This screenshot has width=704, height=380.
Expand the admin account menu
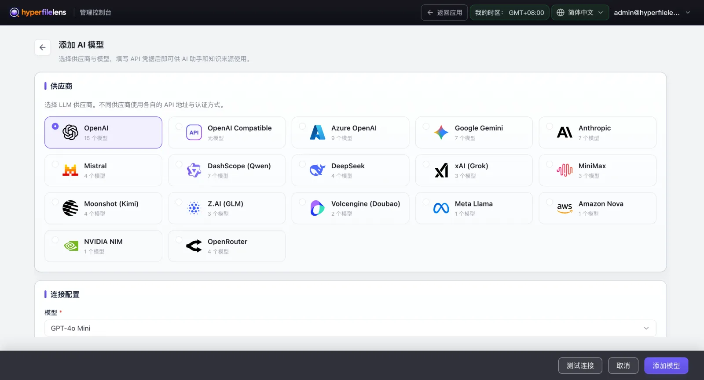click(652, 13)
